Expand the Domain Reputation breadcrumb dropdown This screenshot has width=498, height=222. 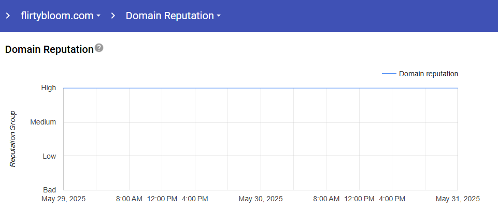pyautogui.click(x=169, y=16)
